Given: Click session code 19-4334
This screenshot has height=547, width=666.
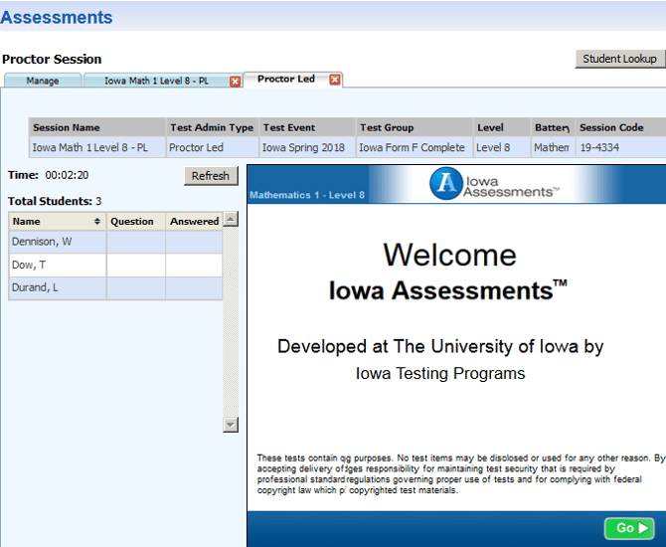Looking at the screenshot, I should point(620,147).
